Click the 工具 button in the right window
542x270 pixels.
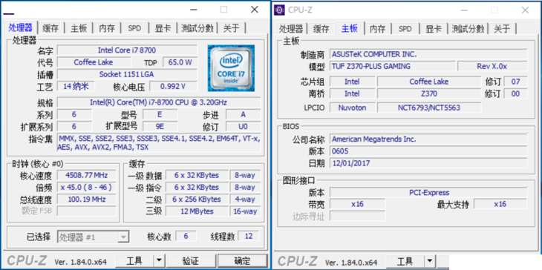(405, 261)
